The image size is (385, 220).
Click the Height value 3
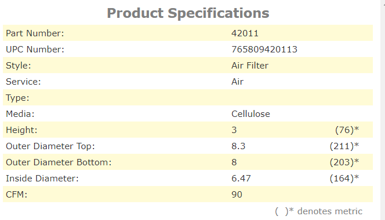pyautogui.click(x=234, y=130)
